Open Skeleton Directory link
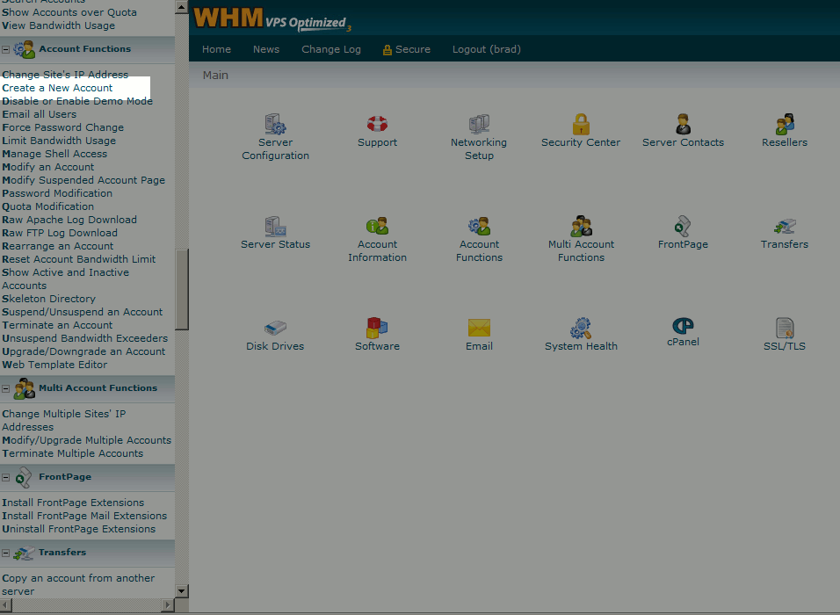 48,299
